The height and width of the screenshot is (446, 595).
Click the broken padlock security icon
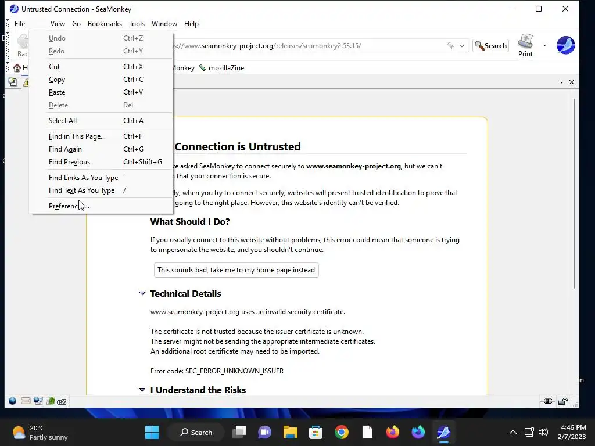point(563,401)
